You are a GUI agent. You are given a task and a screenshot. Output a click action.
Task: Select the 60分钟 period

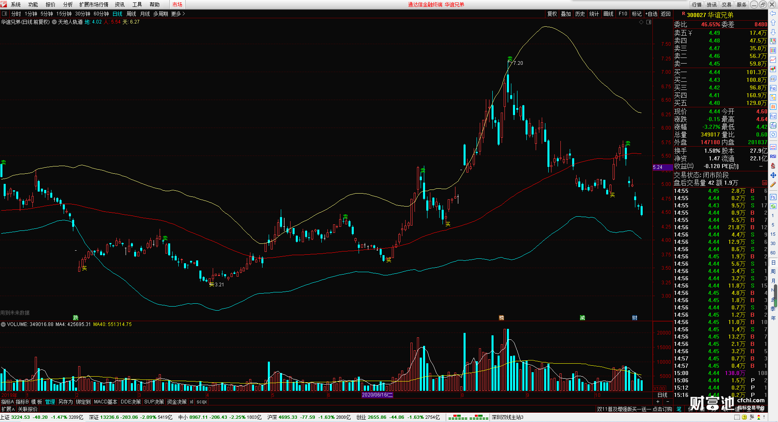tap(101, 14)
